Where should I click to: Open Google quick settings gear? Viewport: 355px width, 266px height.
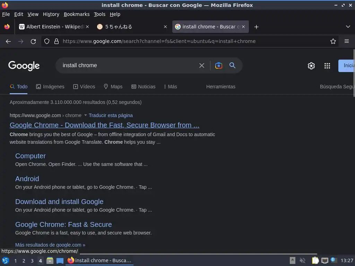pyautogui.click(x=311, y=66)
